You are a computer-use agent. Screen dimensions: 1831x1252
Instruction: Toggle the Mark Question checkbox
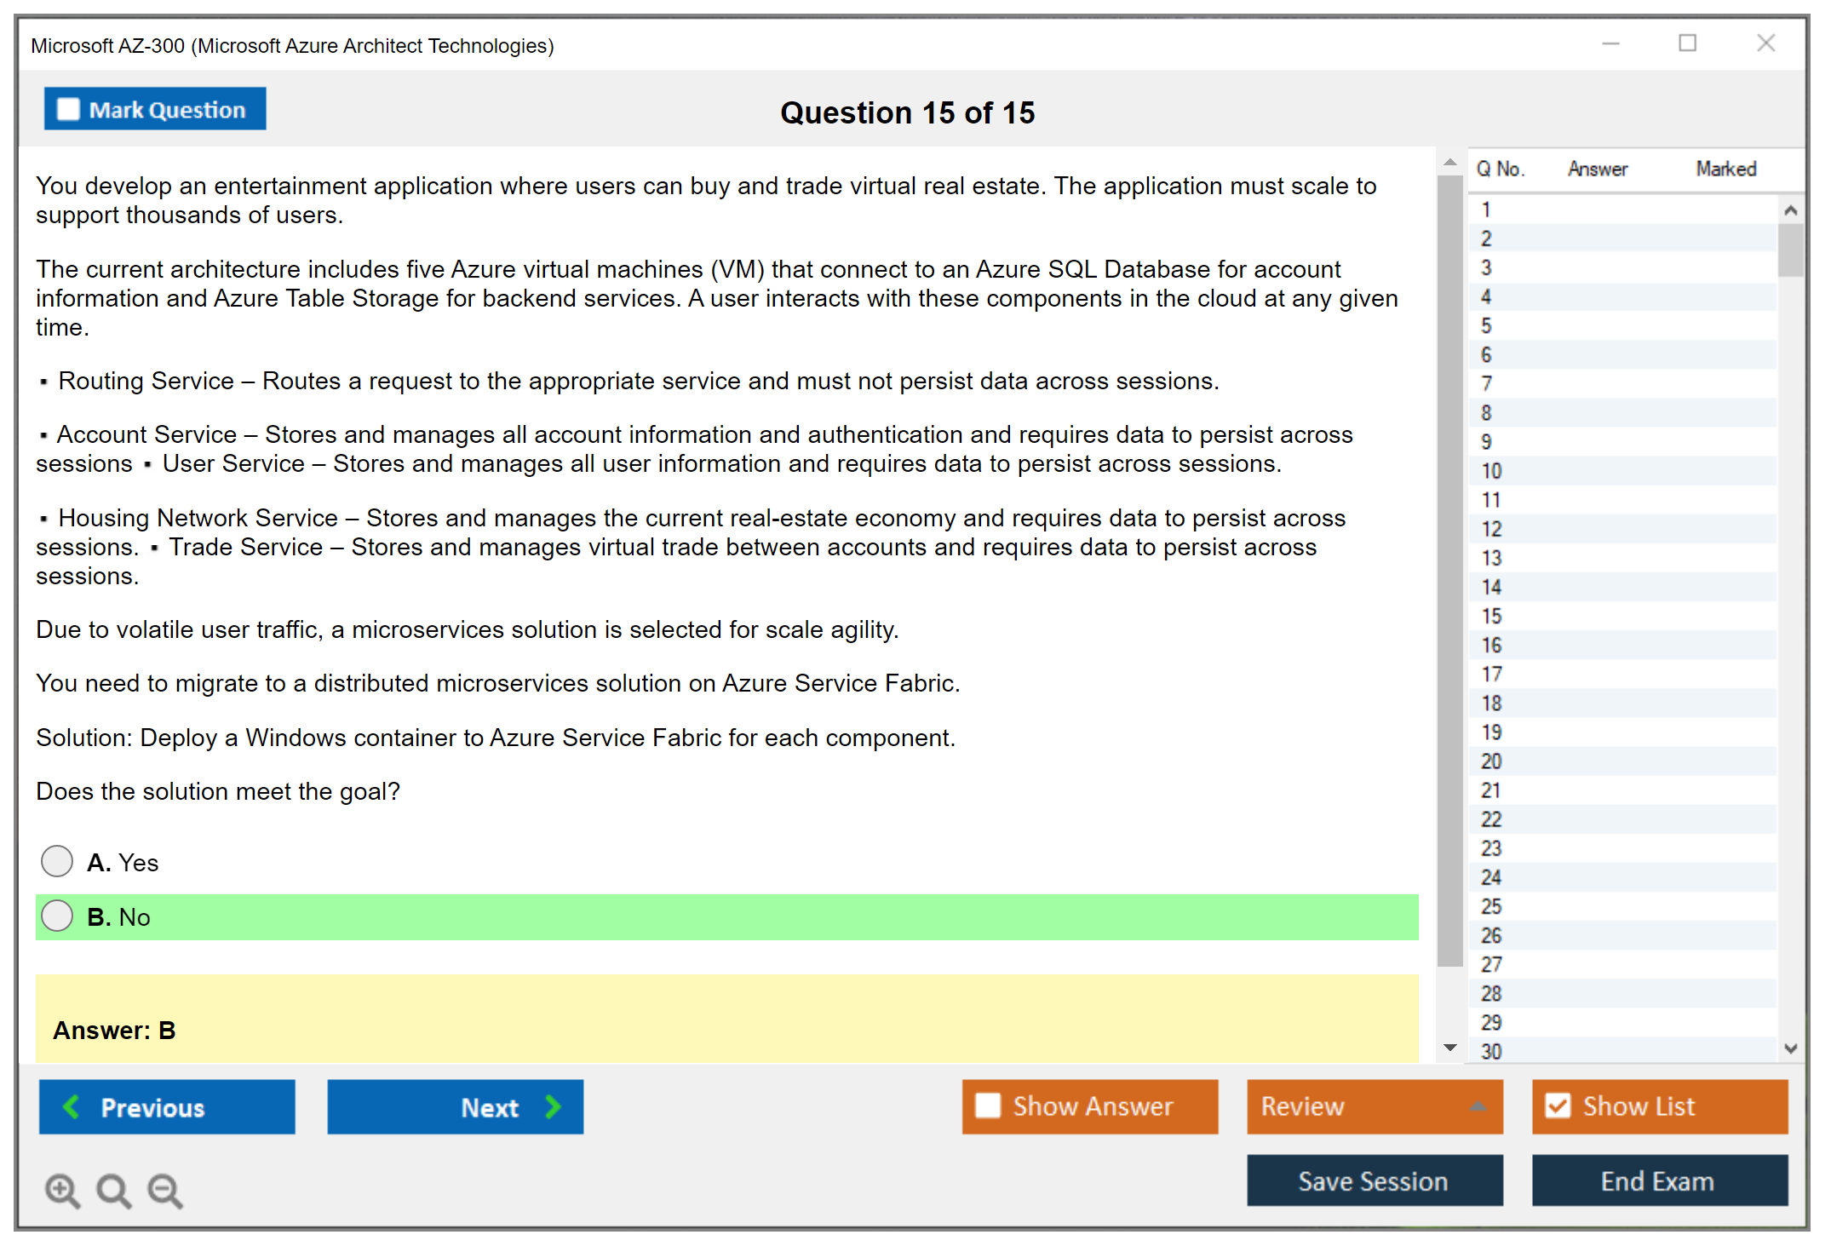click(x=68, y=110)
